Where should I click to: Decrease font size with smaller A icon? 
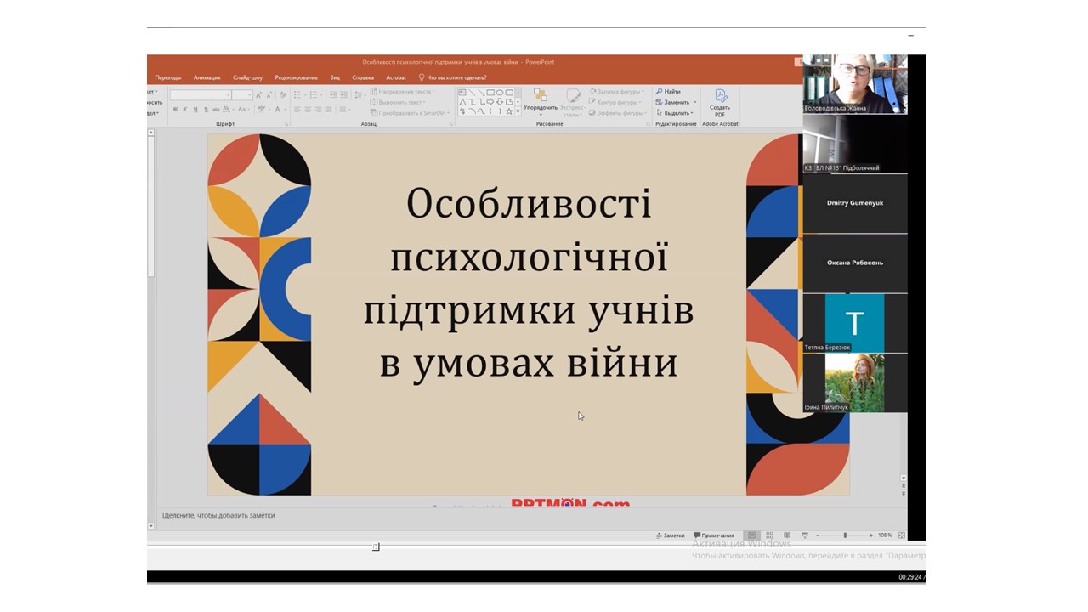click(269, 95)
